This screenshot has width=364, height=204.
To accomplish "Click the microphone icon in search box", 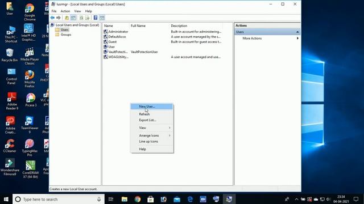I will (x=99, y=199).
